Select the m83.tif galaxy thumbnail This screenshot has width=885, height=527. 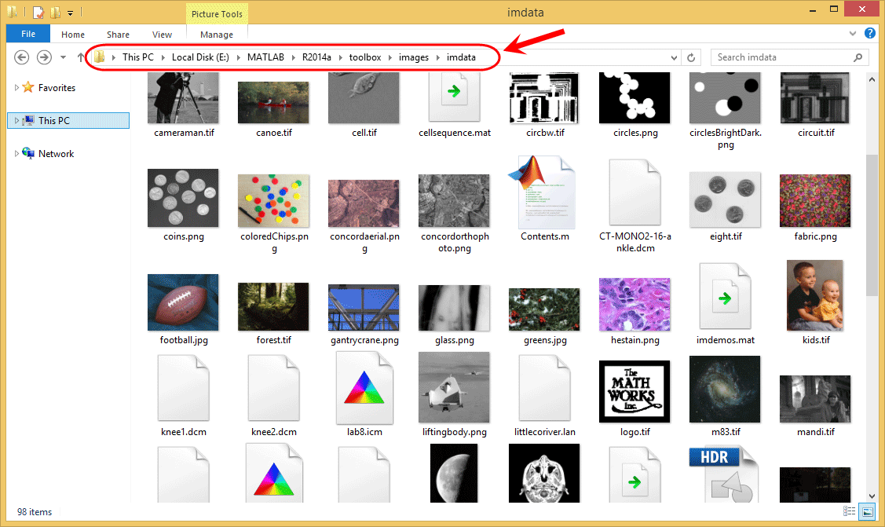click(x=725, y=390)
